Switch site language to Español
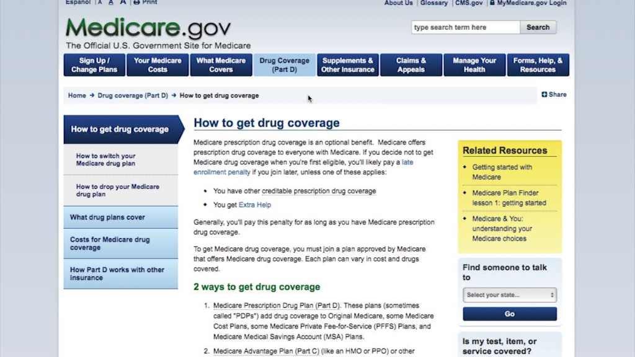The image size is (635, 357). pos(78,2)
